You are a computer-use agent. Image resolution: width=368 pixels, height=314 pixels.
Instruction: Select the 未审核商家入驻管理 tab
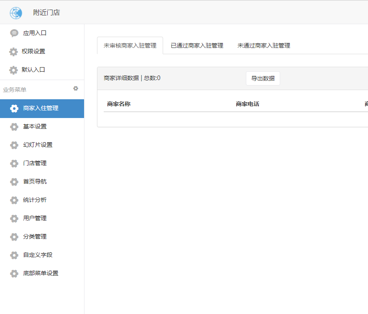130,45
